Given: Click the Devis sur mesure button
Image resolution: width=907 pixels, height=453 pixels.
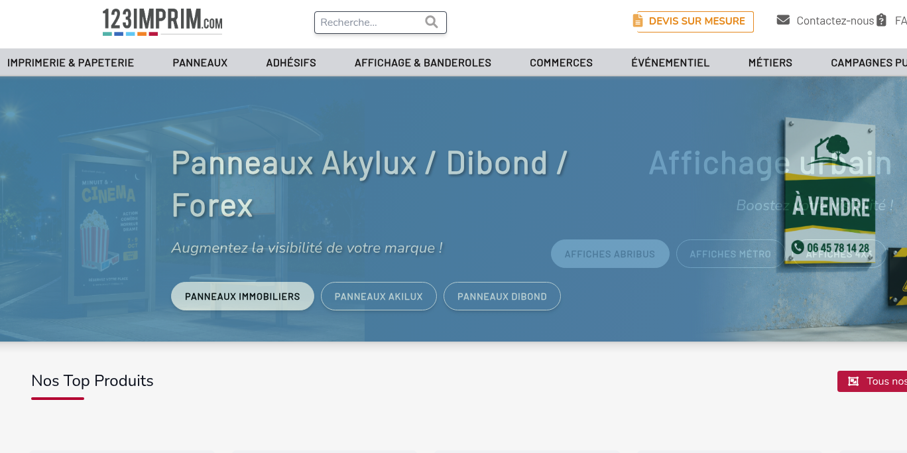Looking at the screenshot, I should click(x=694, y=21).
